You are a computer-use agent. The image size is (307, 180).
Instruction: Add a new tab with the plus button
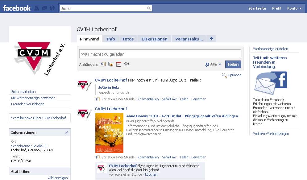coord(211,39)
